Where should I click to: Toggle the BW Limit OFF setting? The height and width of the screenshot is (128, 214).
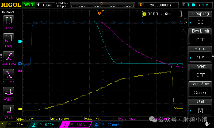pos(200,37)
